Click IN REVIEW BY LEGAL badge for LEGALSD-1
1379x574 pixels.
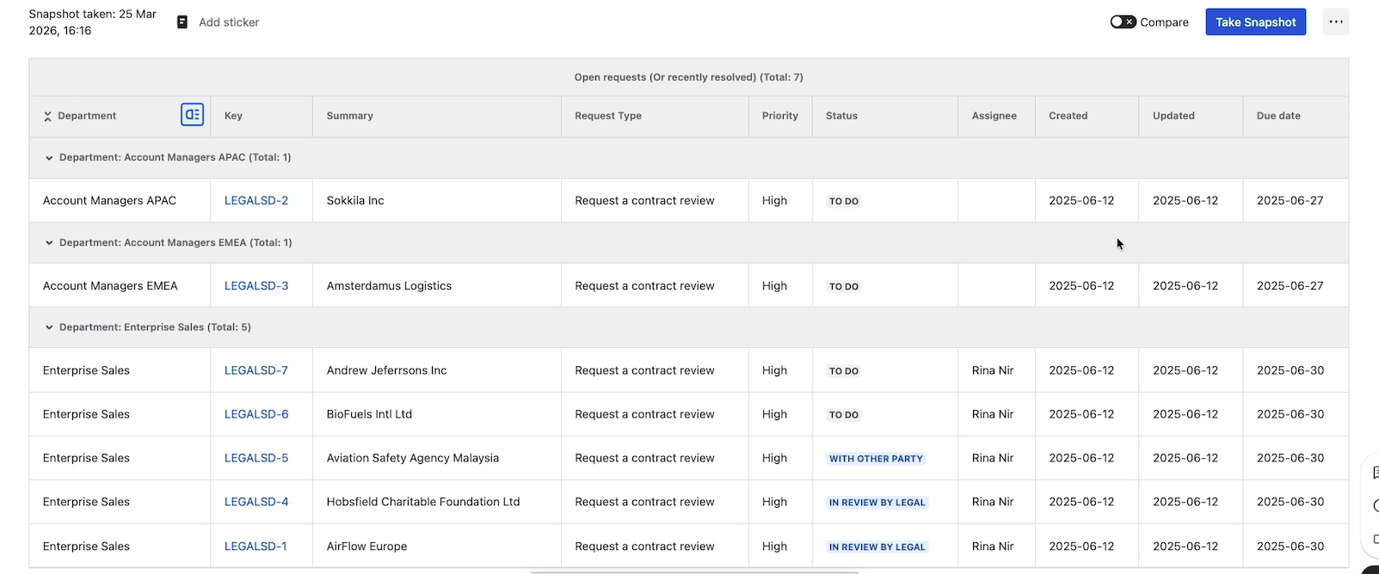click(877, 547)
